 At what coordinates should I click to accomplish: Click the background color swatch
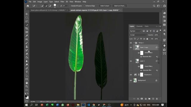pos(28,97)
